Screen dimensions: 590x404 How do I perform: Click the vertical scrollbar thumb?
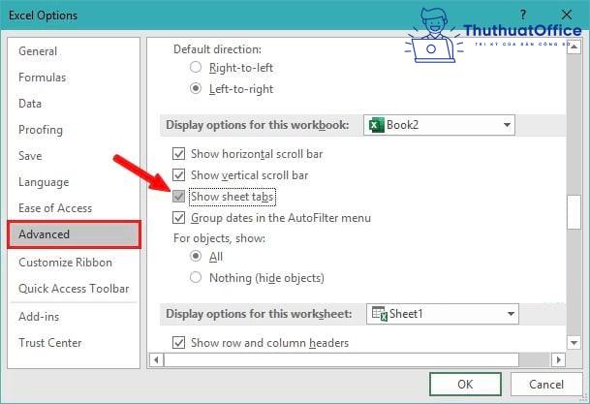point(574,212)
